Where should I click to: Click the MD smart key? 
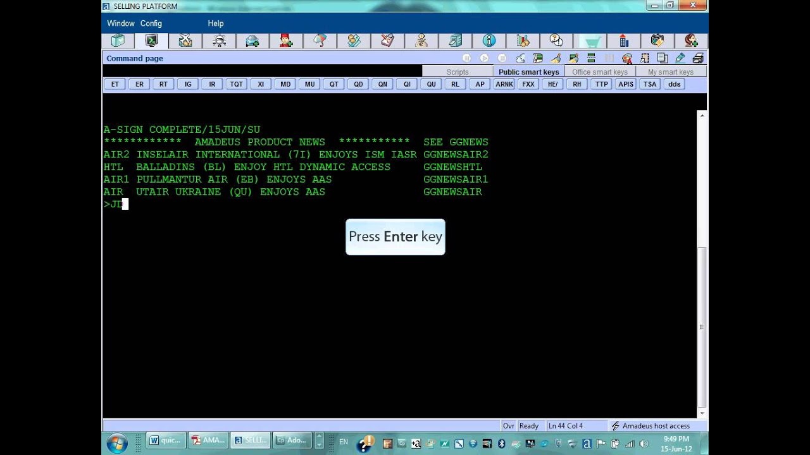point(285,84)
